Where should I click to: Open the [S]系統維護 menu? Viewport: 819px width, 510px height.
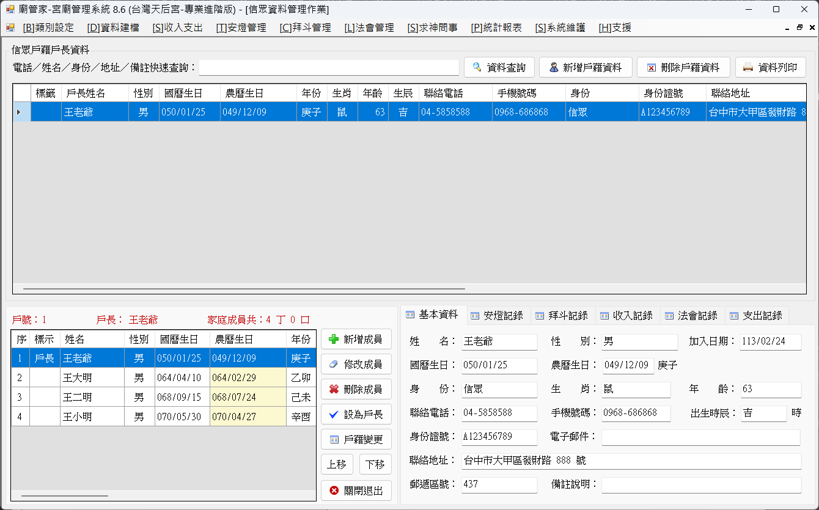(560, 27)
